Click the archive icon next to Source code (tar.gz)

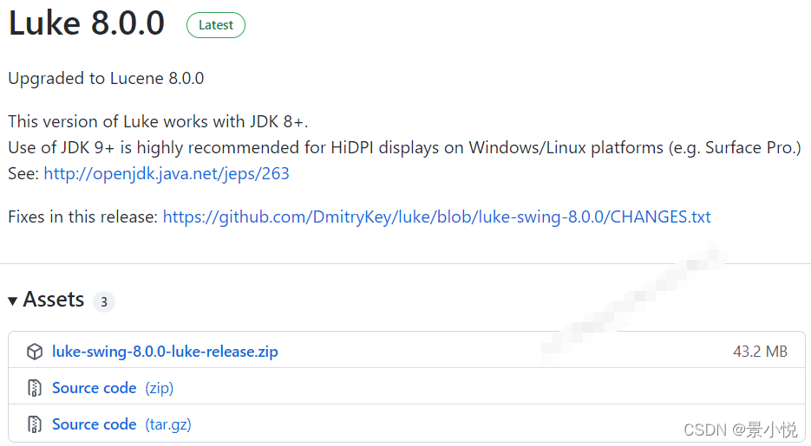coord(35,424)
